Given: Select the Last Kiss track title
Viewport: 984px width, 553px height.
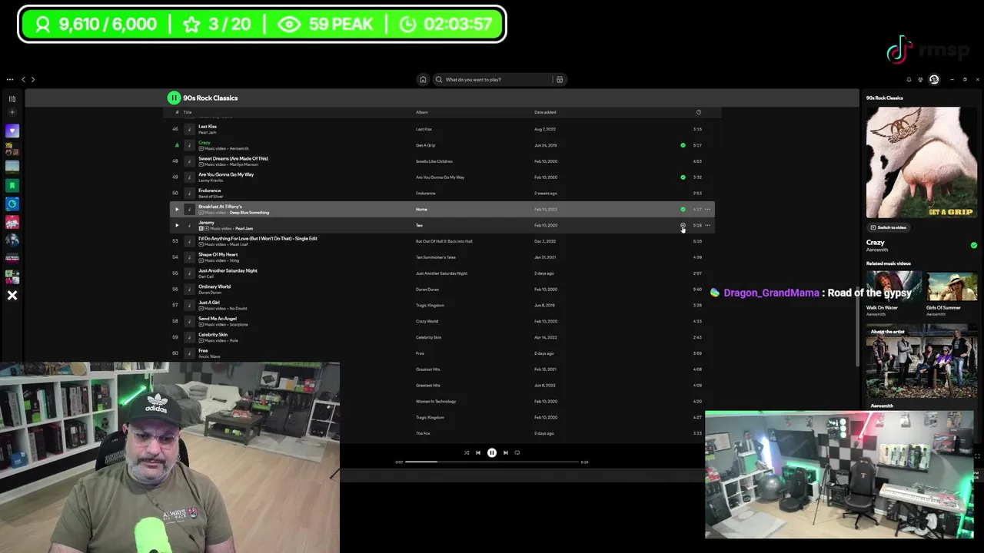Looking at the screenshot, I should point(208,127).
